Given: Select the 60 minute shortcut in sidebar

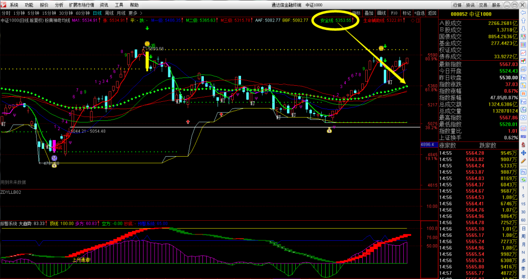Looking at the screenshot, I should tap(524, 220).
